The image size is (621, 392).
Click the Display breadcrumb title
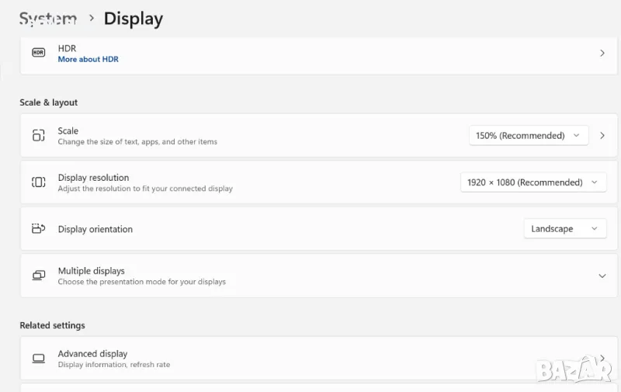(133, 18)
